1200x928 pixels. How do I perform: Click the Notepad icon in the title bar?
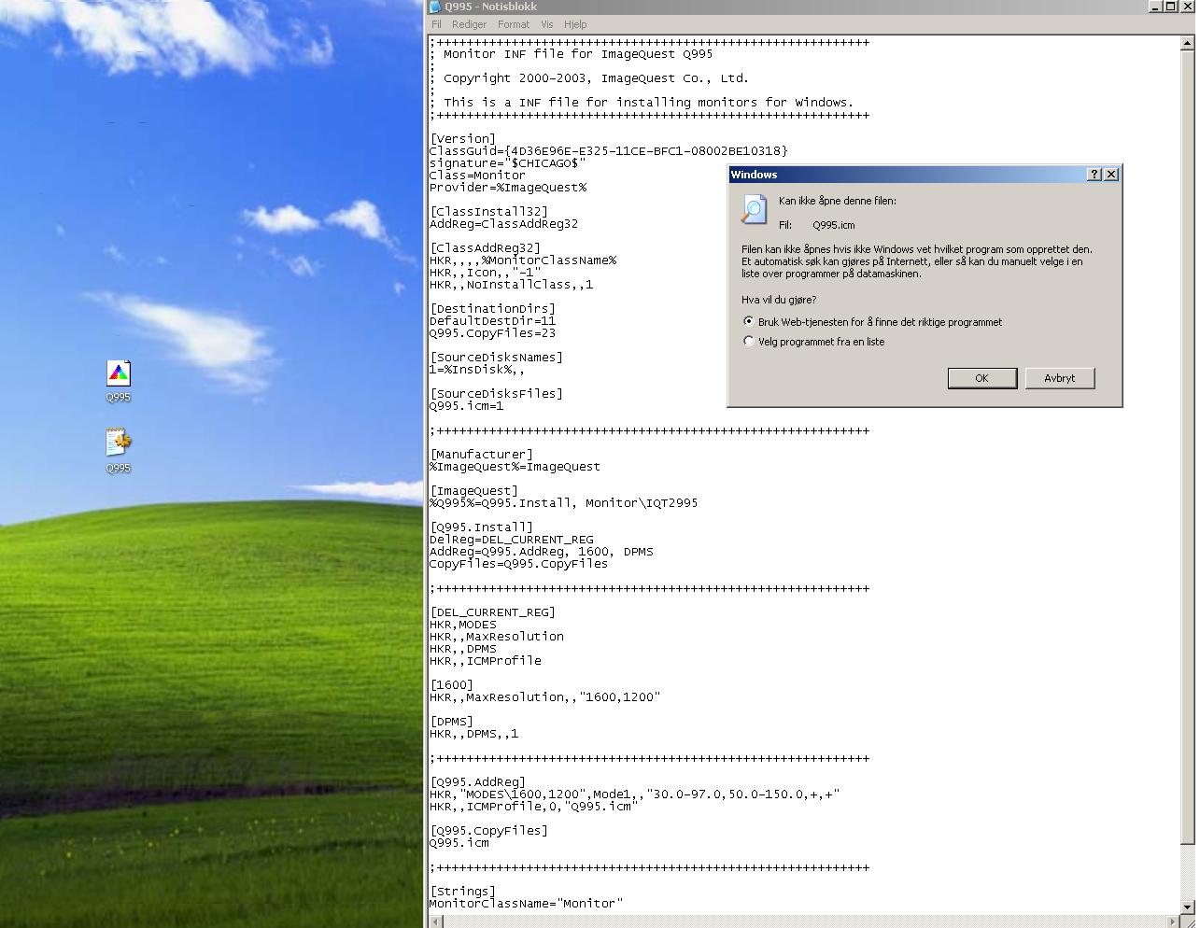tap(435, 7)
